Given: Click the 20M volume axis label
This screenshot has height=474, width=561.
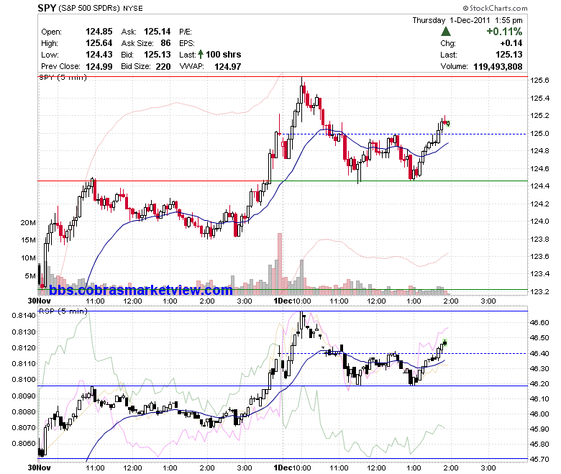Looking at the screenshot, I should (28, 222).
